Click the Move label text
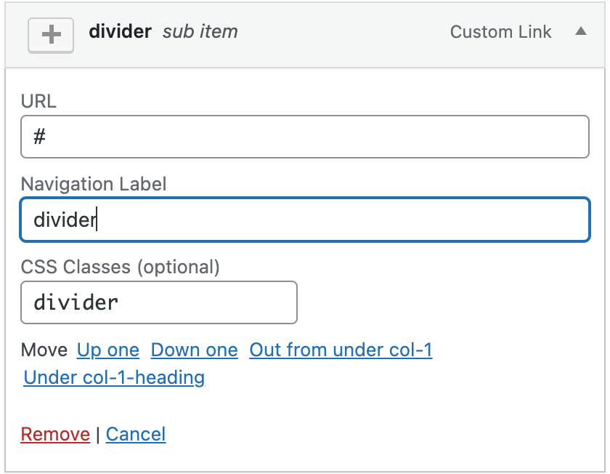Image resolution: width=610 pixels, height=474 pixels. [44, 350]
